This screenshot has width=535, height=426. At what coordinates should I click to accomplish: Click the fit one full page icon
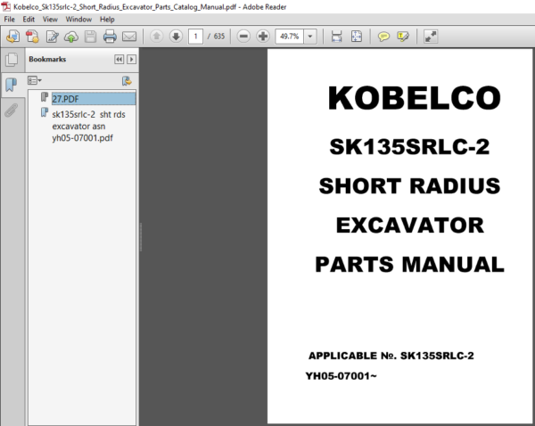coord(357,37)
